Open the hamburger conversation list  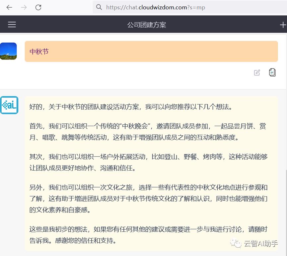(12, 24)
